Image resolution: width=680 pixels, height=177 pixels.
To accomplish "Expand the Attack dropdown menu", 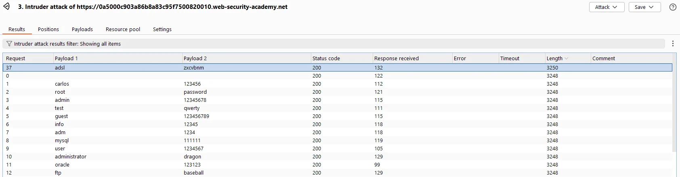I will (x=606, y=7).
